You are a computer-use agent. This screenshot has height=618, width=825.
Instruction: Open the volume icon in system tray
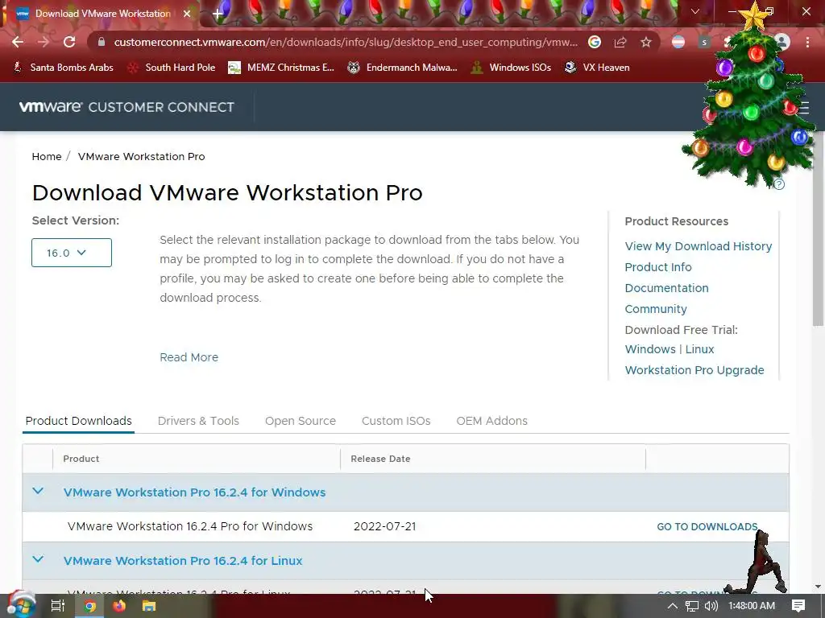[711, 606]
